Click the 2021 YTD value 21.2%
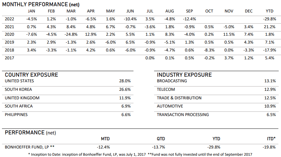The height and width of the screenshot is (157, 281). click(270, 27)
